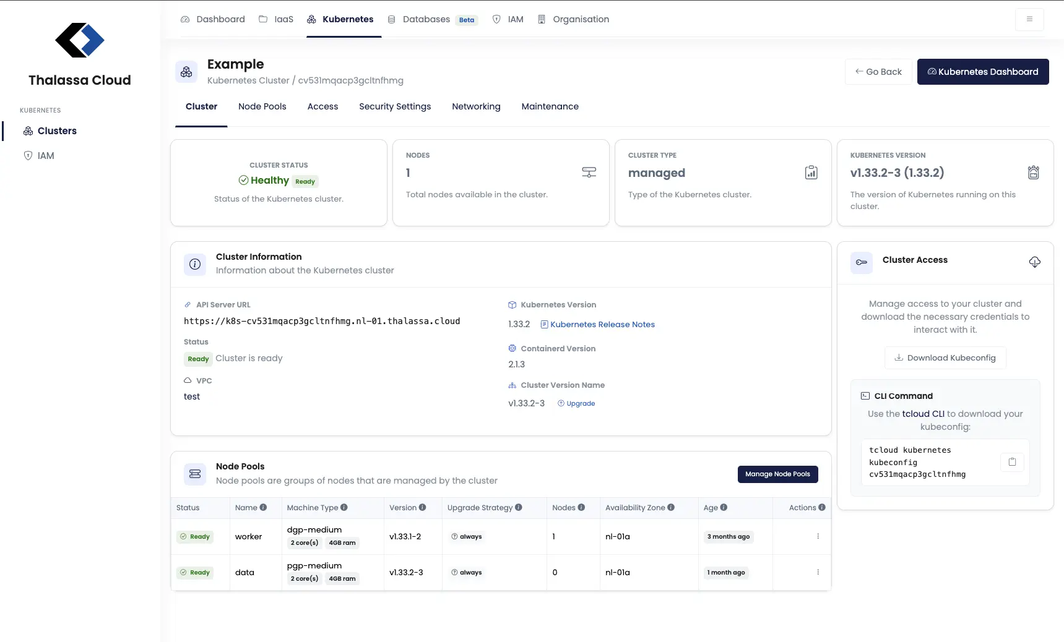Click the IAM shield icon in the sidebar
Screen dimensions: 1064x642
pyautogui.click(x=28, y=155)
